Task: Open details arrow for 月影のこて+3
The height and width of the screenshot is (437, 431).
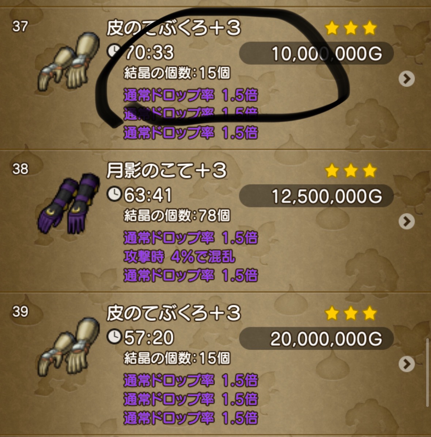Action: coord(407,221)
